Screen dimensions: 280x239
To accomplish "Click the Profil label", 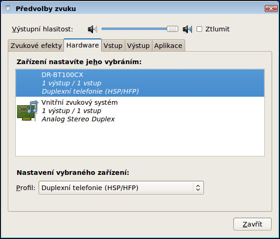I will (x=25, y=188).
